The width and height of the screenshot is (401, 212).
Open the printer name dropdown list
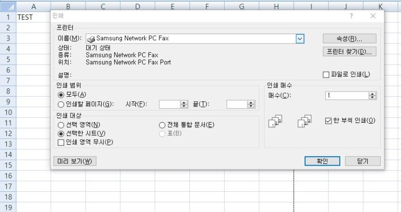coord(300,39)
